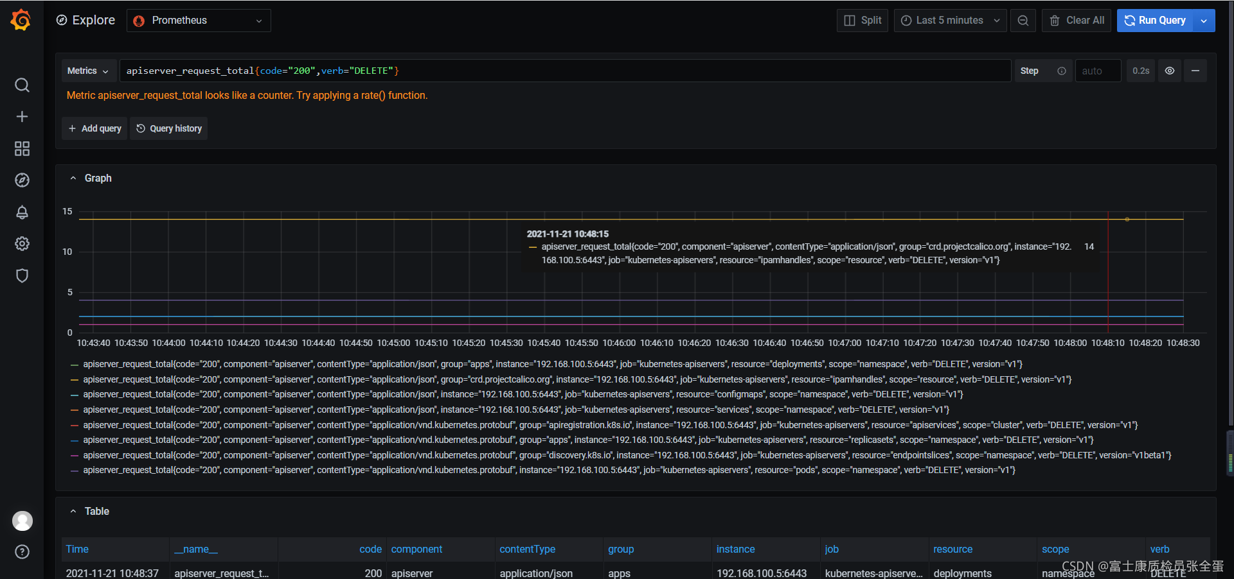Open the Dashboards grid icon in sidebar

(22, 149)
